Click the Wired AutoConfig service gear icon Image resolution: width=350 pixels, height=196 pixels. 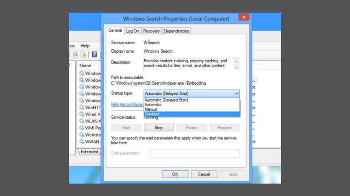81,115
